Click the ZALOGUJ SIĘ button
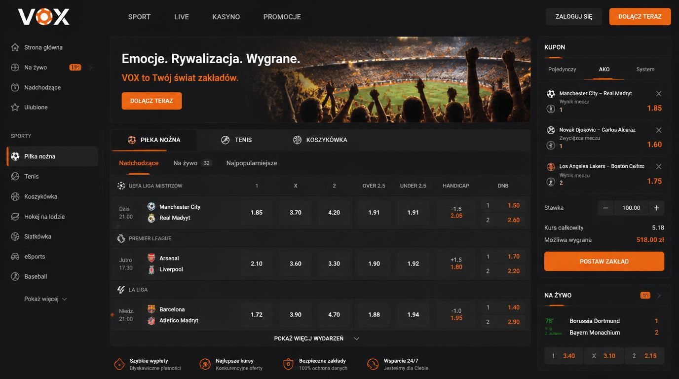 (574, 17)
